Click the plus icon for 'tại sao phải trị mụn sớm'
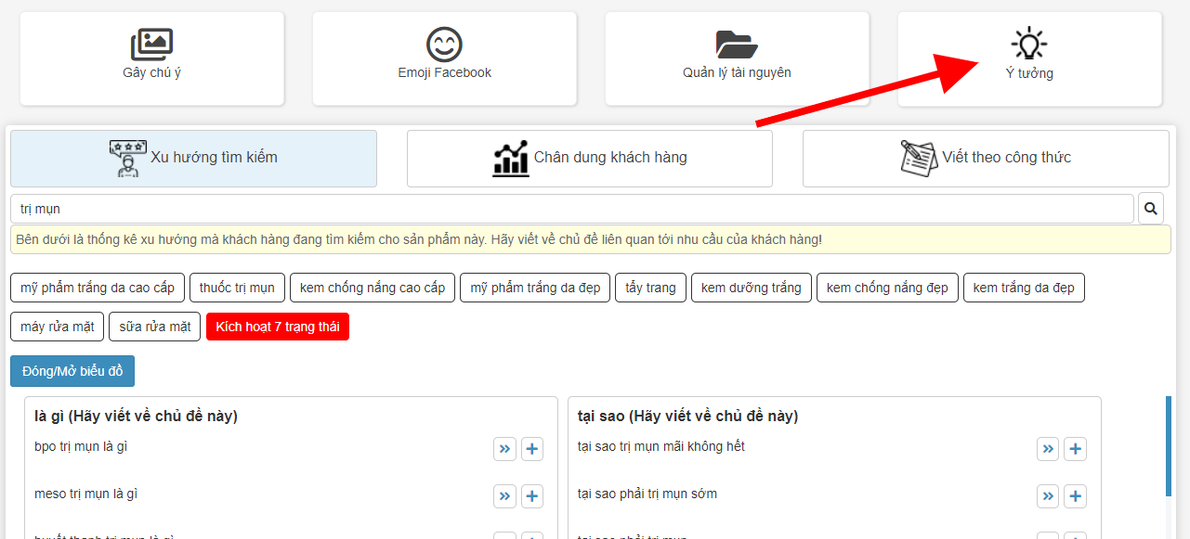Image resolution: width=1190 pixels, height=539 pixels. (x=1076, y=496)
